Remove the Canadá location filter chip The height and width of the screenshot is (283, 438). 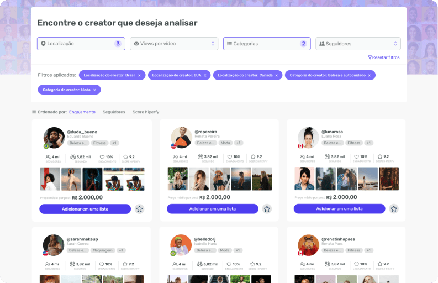coord(277,75)
